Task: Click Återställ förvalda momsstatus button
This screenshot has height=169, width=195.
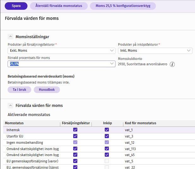Action: tap(59, 6)
